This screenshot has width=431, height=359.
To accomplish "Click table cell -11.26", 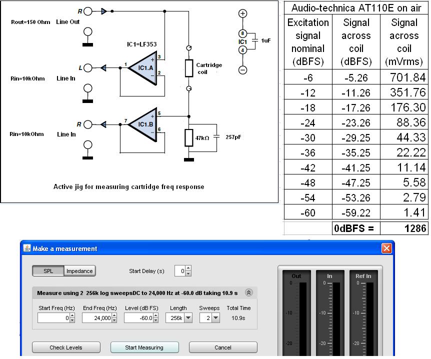I will click(x=356, y=93).
